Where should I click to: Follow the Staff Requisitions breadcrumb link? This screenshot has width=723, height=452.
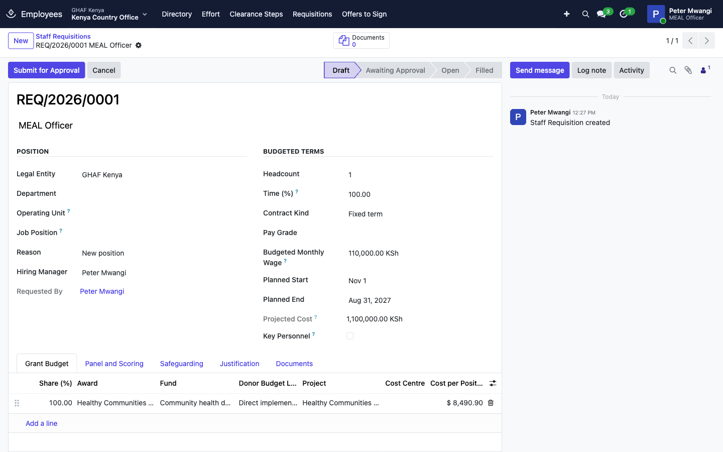63,36
